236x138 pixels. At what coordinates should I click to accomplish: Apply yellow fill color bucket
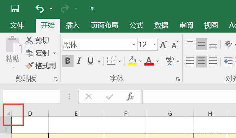[132, 61]
